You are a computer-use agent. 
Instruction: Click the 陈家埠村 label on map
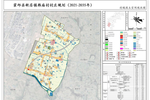coord(65,18)
